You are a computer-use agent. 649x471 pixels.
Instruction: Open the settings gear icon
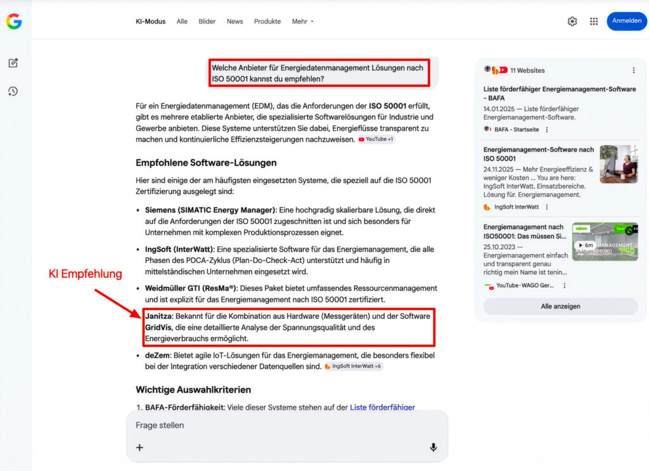click(572, 21)
